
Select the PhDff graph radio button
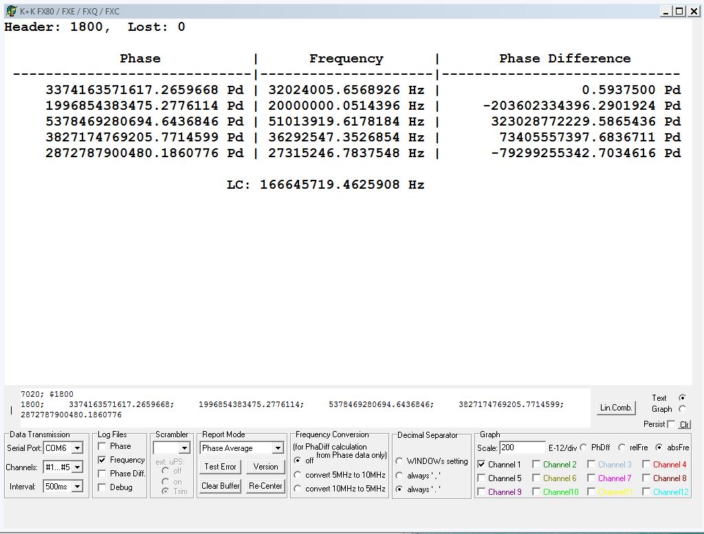584,447
